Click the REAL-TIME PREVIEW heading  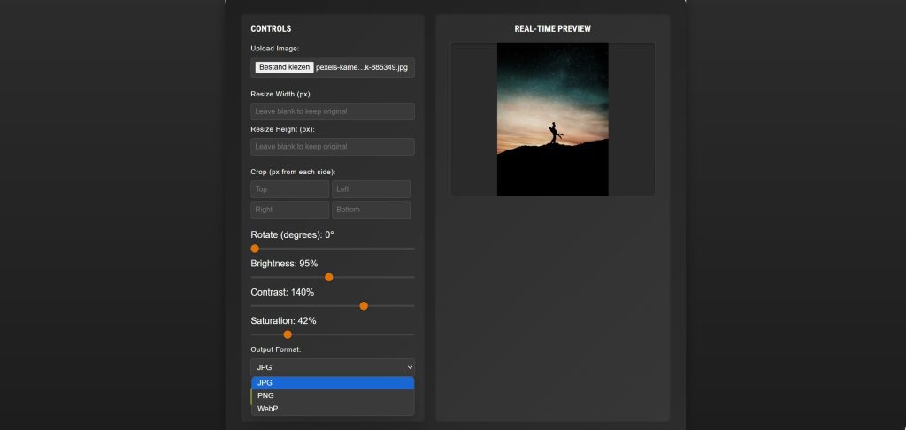[553, 29]
